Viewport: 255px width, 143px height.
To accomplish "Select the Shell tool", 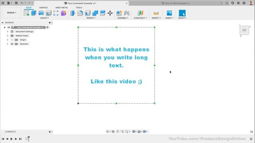I will coord(88,13).
